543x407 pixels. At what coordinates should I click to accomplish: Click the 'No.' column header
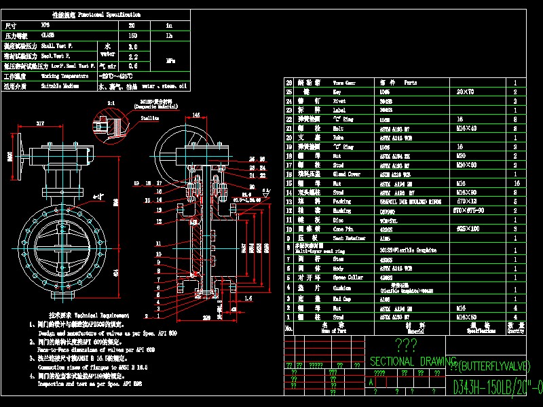tap(288, 328)
